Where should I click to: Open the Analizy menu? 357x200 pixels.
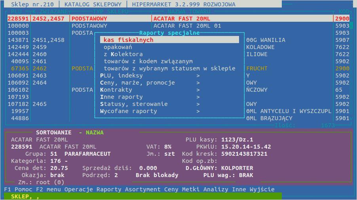pyautogui.click(x=216, y=189)
